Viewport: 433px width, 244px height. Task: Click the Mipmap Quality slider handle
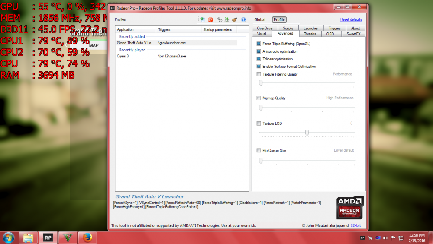pyautogui.click(x=261, y=108)
